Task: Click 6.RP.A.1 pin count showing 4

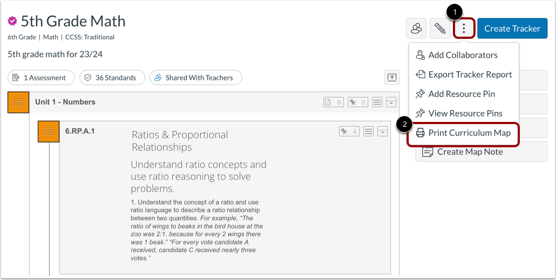Action: click(349, 132)
